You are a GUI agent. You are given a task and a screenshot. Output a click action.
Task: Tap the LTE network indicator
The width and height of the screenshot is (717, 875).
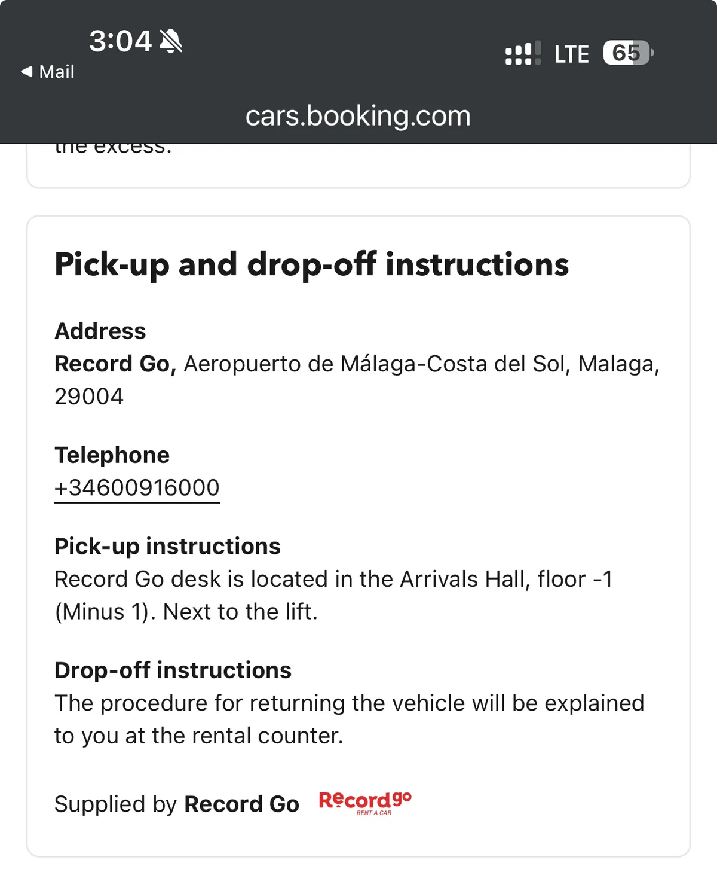(x=571, y=54)
